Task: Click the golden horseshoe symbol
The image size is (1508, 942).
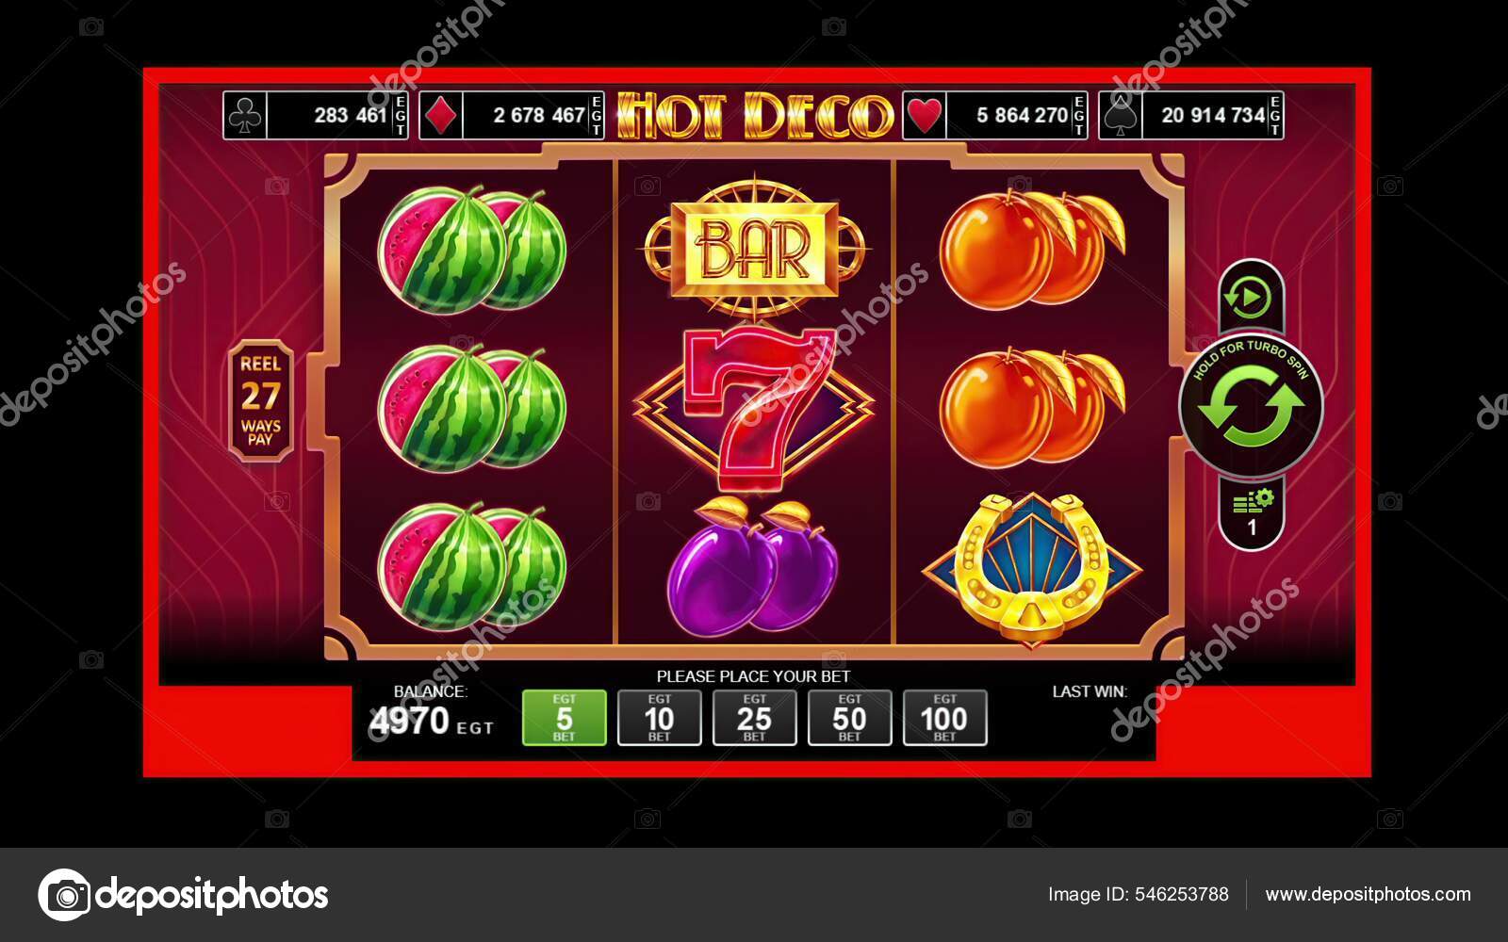Action: pyautogui.click(x=1032, y=567)
